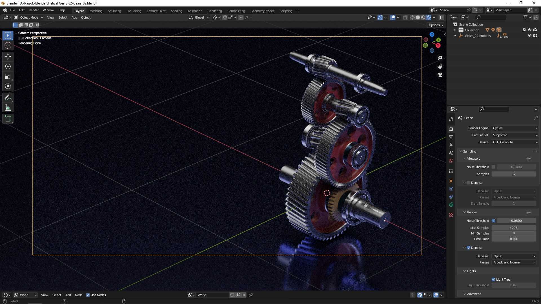The height and width of the screenshot is (304, 541).
Task: Open Render Denoiser OptiX dropdown
Action: tap(514, 256)
